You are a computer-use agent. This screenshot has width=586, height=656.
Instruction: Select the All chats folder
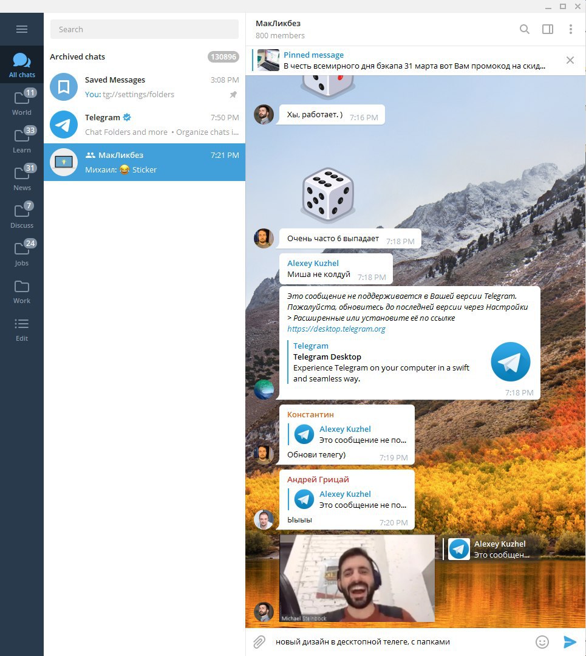click(x=22, y=65)
